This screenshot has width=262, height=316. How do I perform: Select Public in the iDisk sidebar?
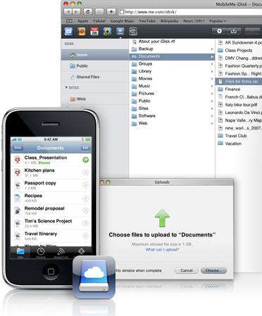pyautogui.click(x=95, y=66)
